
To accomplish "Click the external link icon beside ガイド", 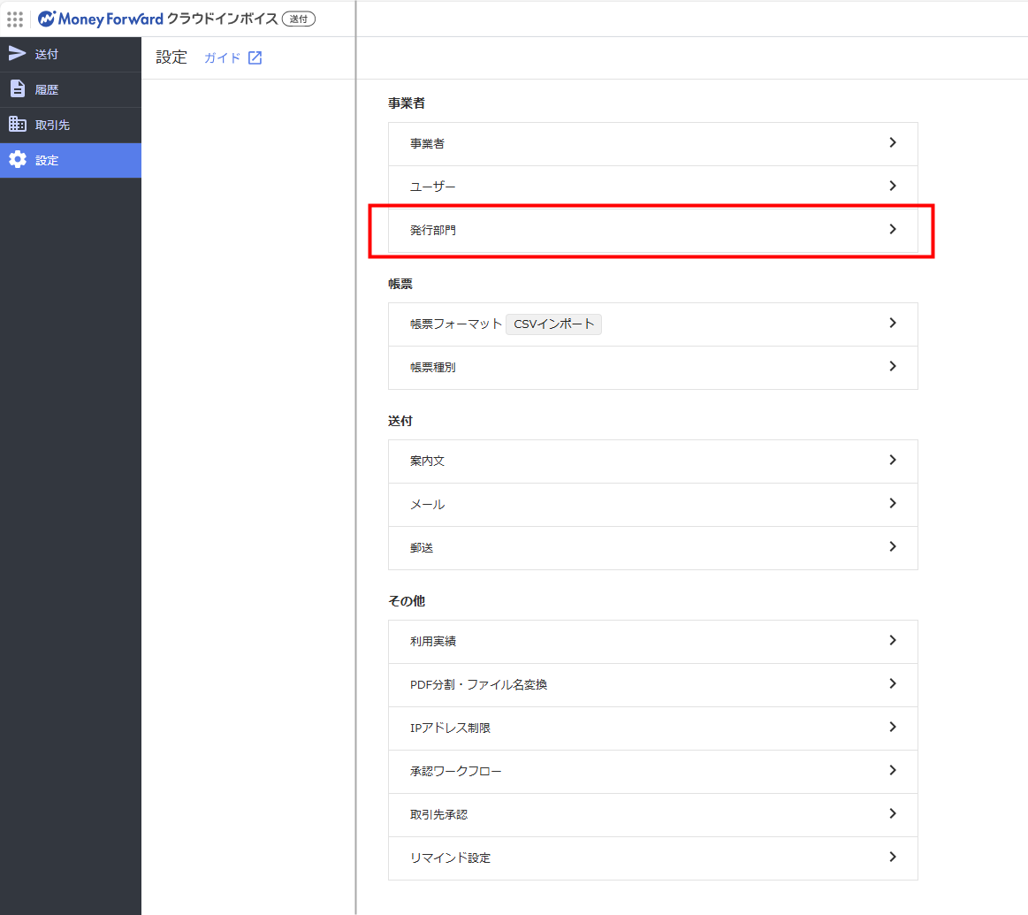I will click(255, 58).
